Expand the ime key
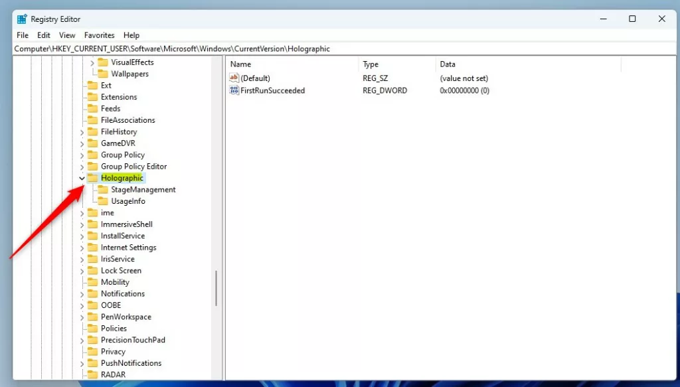 [82, 213]
